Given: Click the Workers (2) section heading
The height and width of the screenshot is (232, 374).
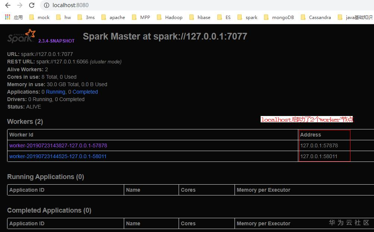Looking at the screenshot, I should 25,122.
